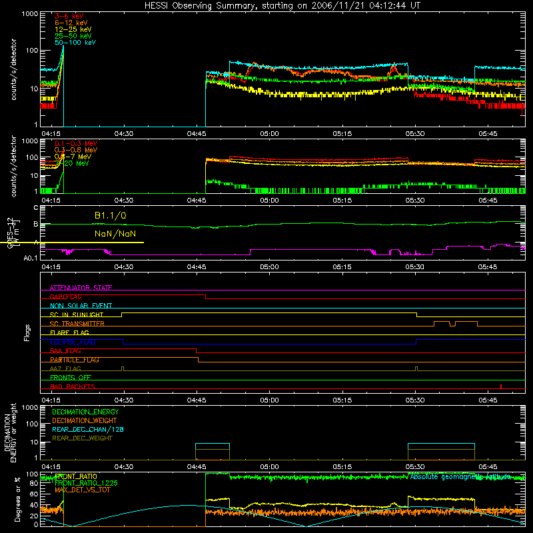Select the red "3-6 keV" legend label
The width and height of the screenshot is (533, 533).
click(69, 16)
